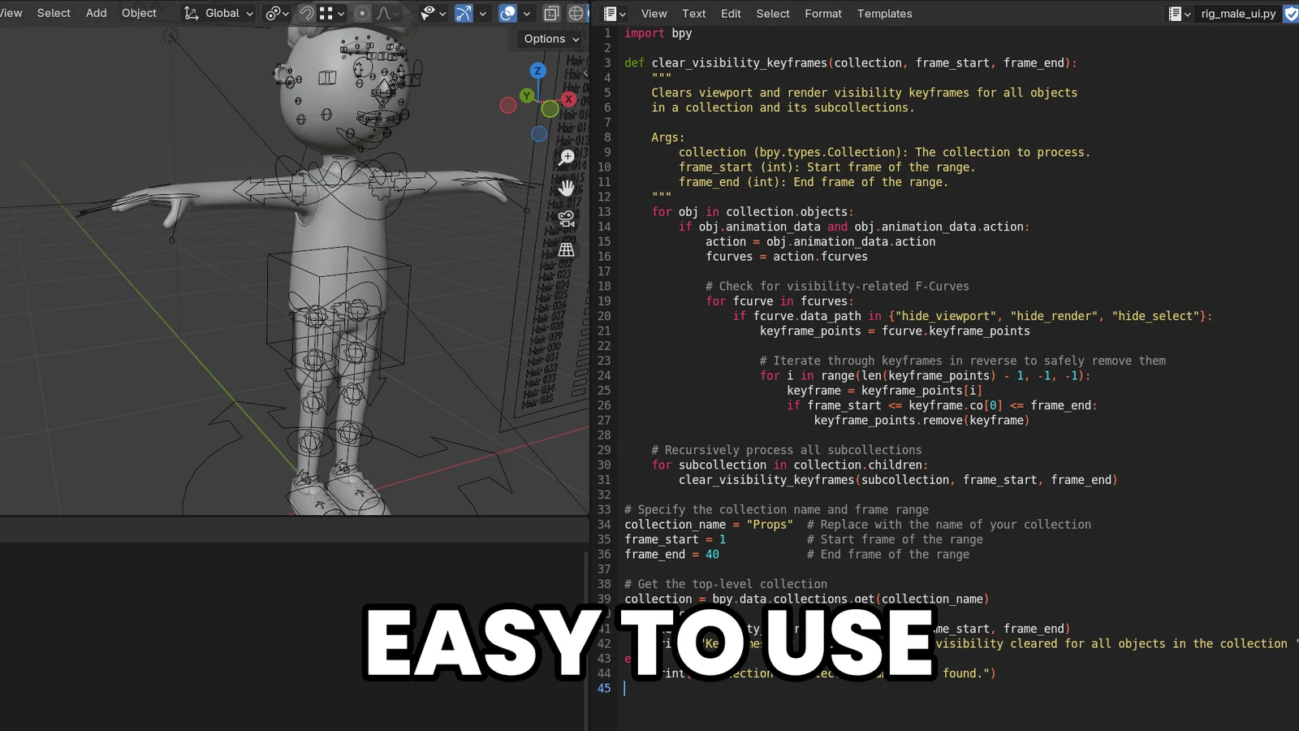1299x731 pixels.
Task: Open the snap-to dropdown next to the magnet
Action: pyautogui.click(x=339, y=13)
